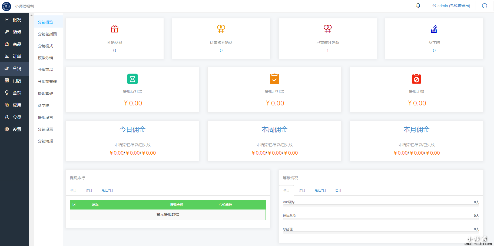Click the check icon beside admin
The width and height of the screenshot is (494, 246).
(x=434, y=6)
